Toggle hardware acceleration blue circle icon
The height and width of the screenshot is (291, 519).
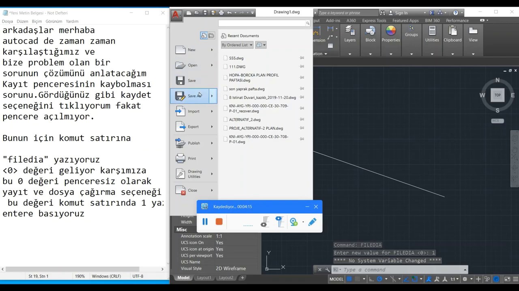(496, 279)
